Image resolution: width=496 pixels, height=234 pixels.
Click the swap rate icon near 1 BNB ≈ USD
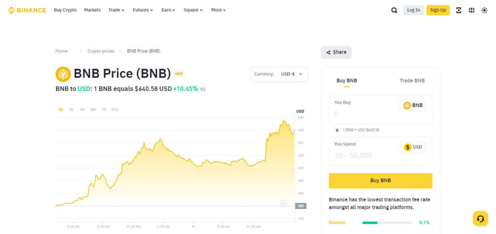click(x=337, y=130)
